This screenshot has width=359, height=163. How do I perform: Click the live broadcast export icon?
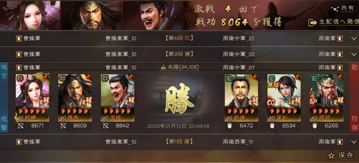coord(312,22)
